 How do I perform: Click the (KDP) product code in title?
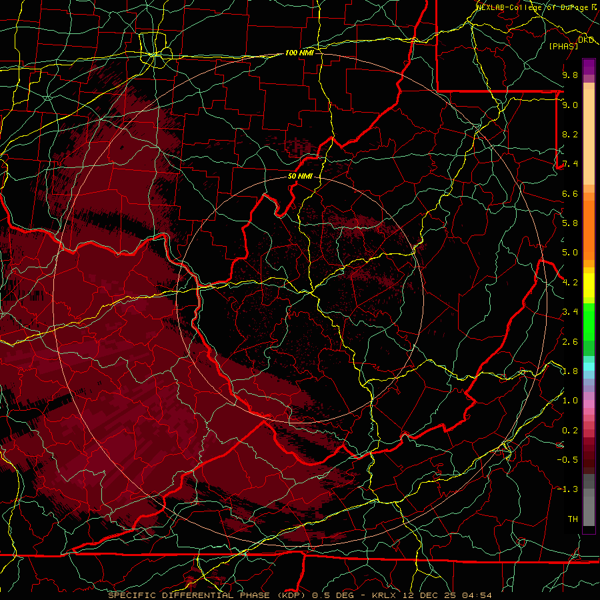pos(291,595)
